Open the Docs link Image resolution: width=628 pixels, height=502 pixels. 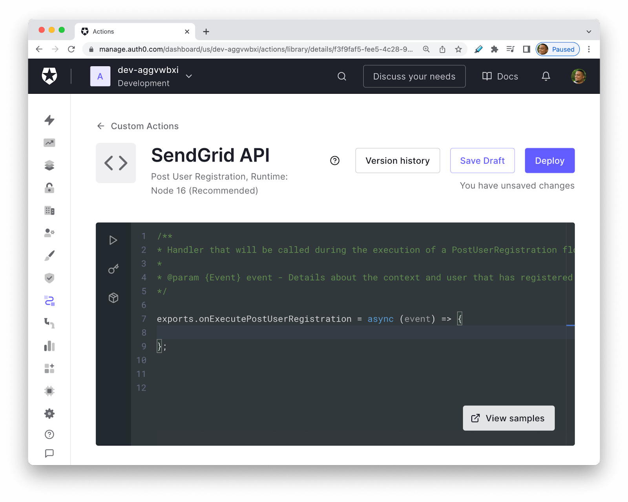coord(500,76)
